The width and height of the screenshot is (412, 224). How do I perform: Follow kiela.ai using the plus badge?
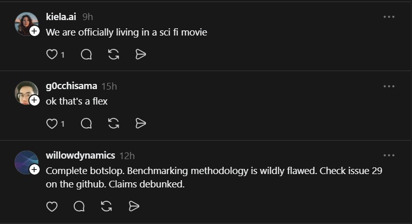35,31
